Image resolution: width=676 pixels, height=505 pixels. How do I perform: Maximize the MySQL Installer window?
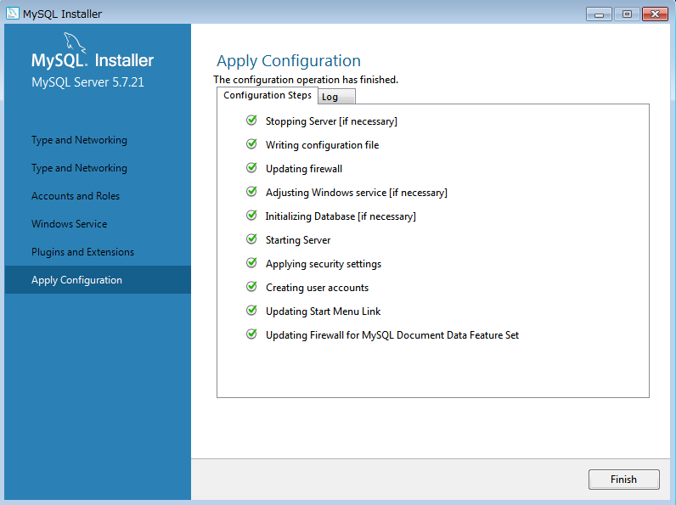click(627, 14)
